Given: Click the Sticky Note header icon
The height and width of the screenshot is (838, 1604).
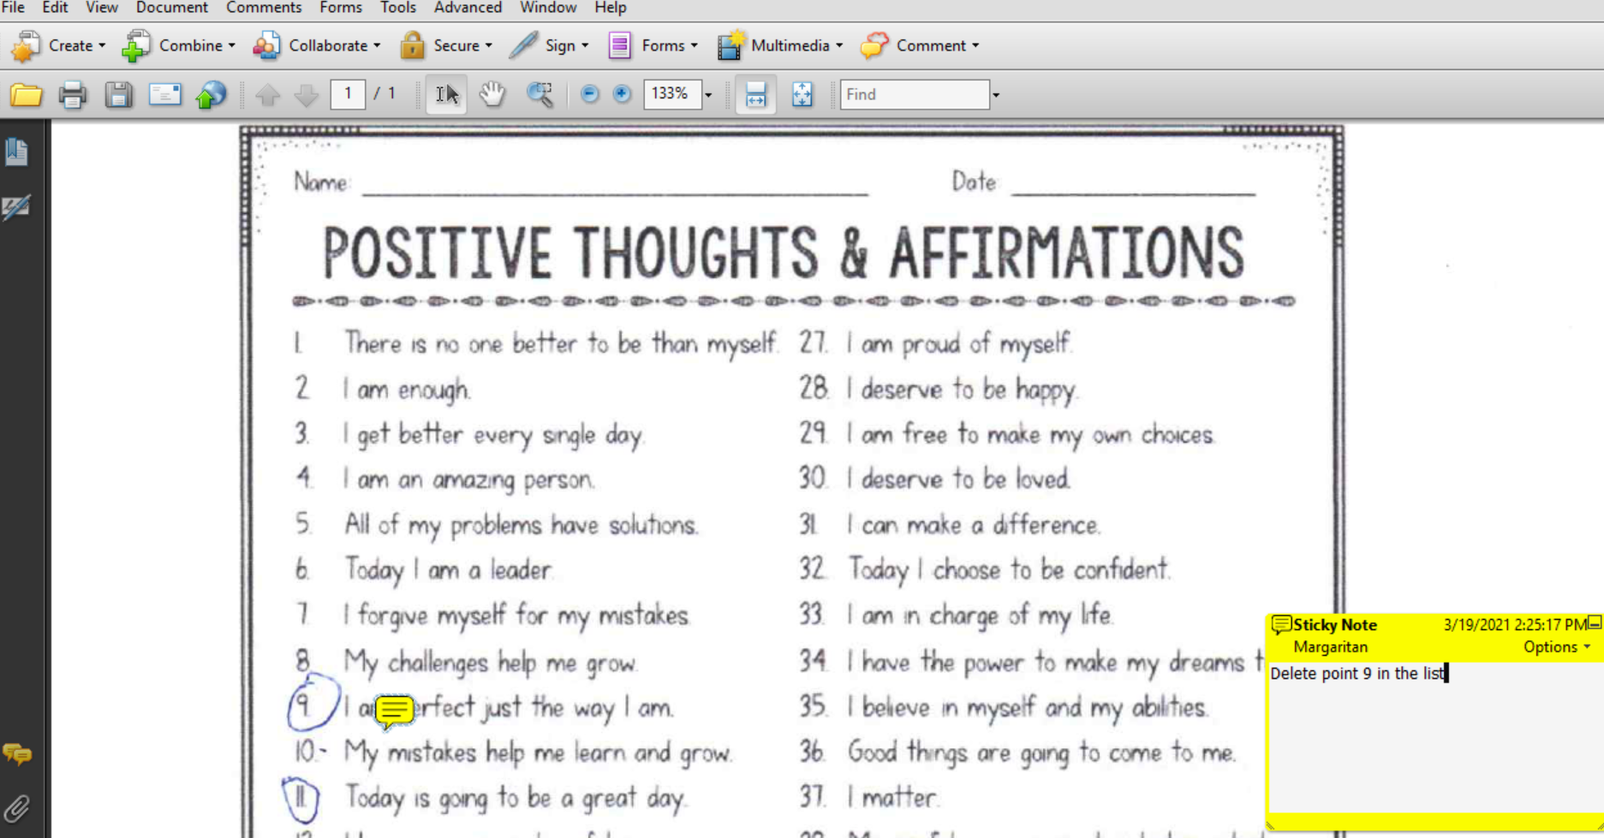Looking at the screenshot, I should pos(1280,625).
